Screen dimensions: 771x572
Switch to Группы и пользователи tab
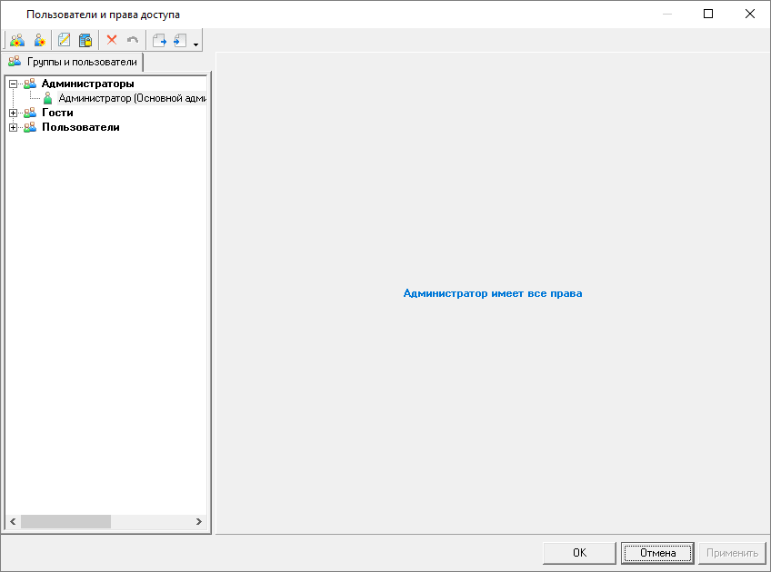tap(74, 62)
